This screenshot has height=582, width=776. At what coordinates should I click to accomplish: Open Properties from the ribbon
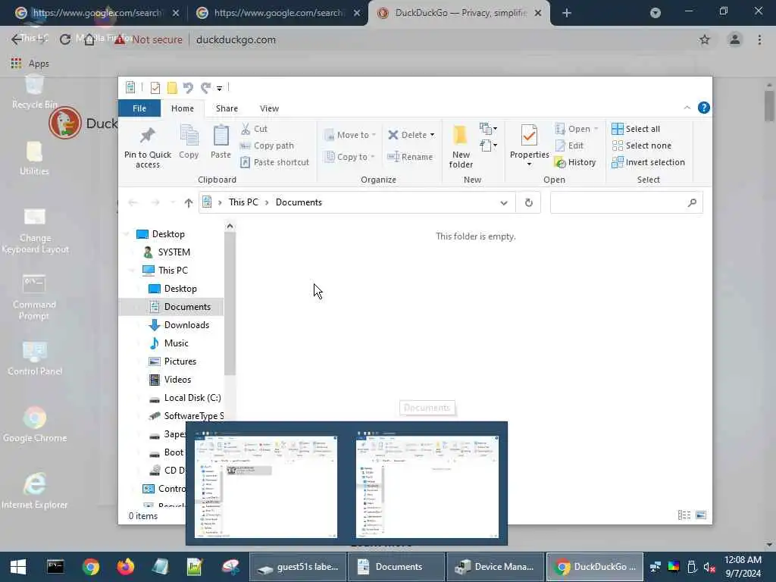[529, 145]
